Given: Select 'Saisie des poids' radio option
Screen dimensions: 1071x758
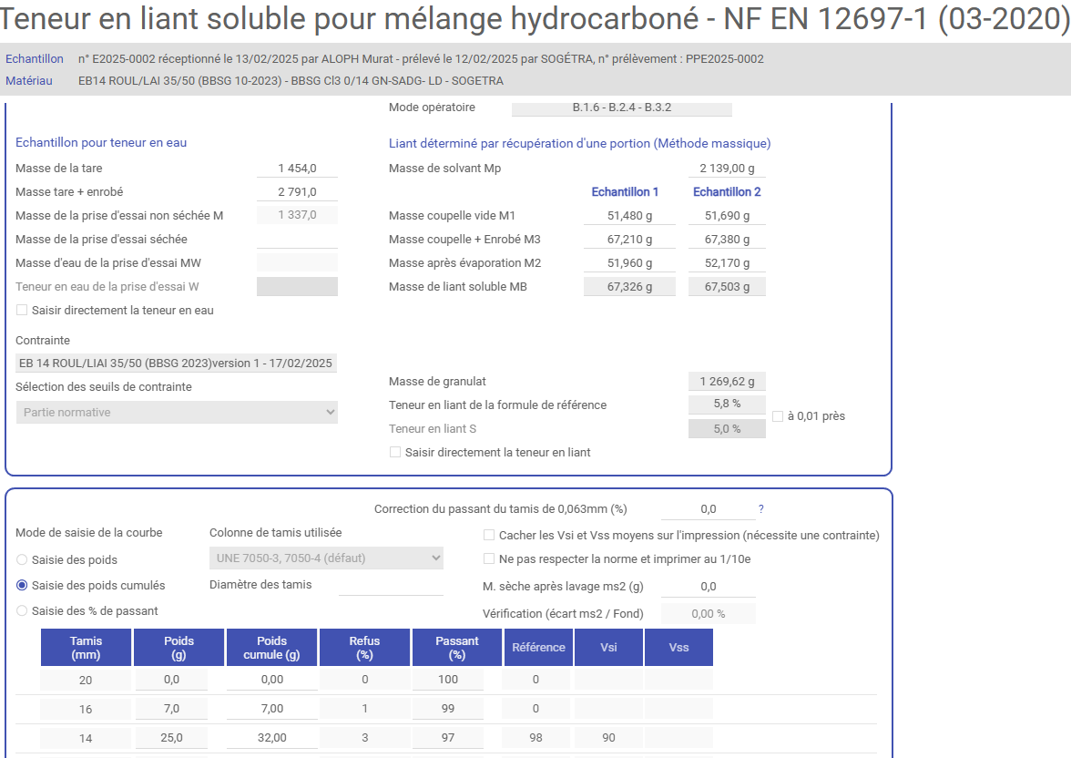Looking at the screenshot, I should pos(22,560).
